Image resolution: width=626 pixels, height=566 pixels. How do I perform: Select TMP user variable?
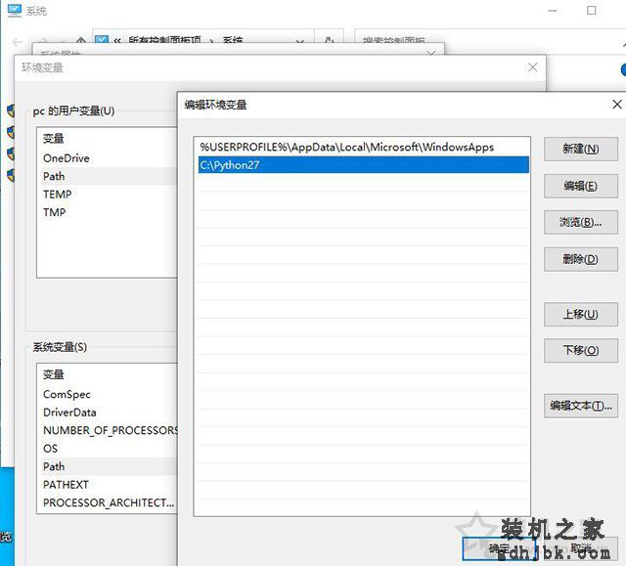108,212
